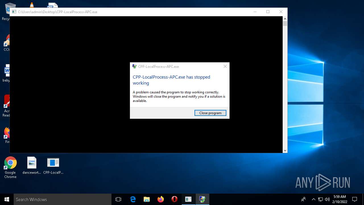
Task: Open network status tray icon
Action: coord(320,199)
